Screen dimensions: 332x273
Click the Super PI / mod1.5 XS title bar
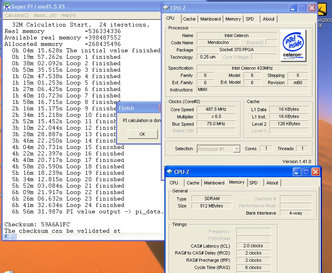tap(82, 6)
